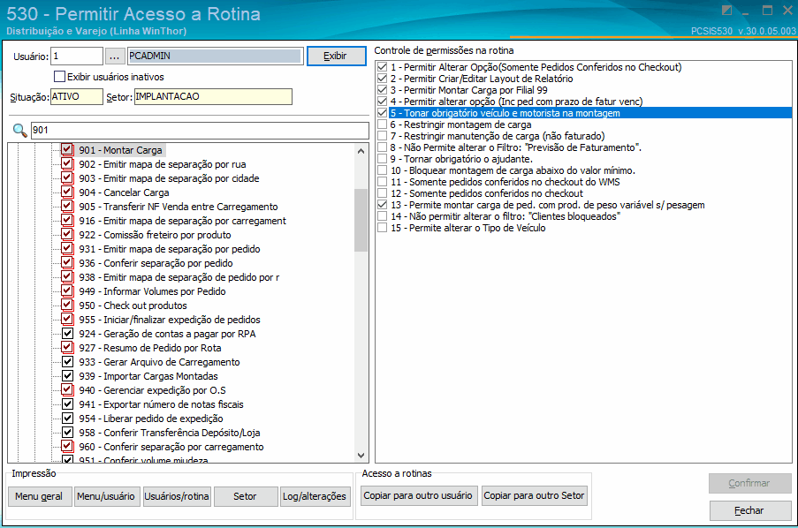Select row 936 - Conferir separação por pedido
This screenshot has width=798, height=528.
click(x=156, y=263)
